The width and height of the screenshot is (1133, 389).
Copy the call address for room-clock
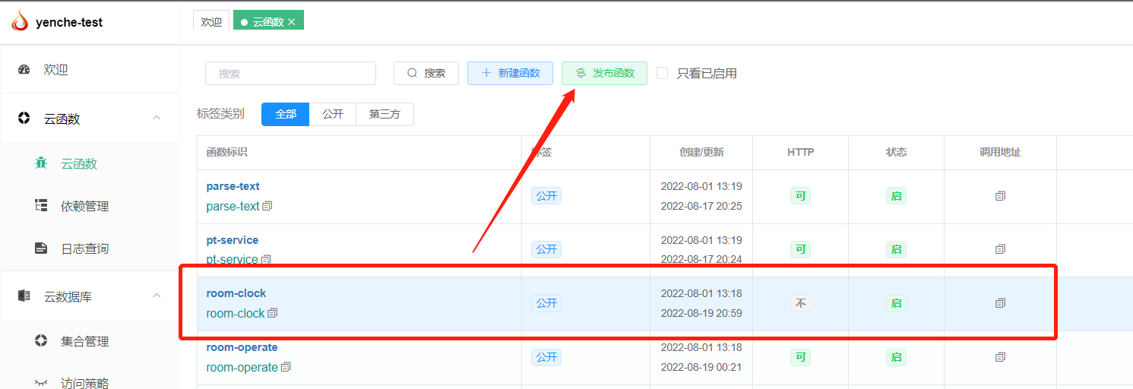click(1000, 303)
